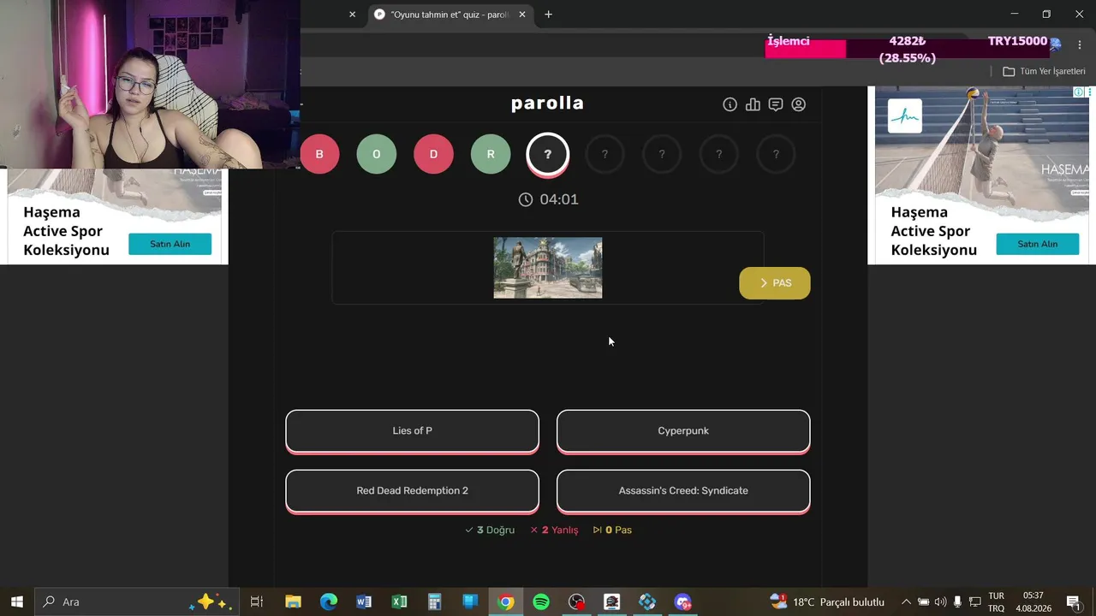Open Task View in the taskbar
This screenshot has width=1096, height=616.
tap(256, 601)
